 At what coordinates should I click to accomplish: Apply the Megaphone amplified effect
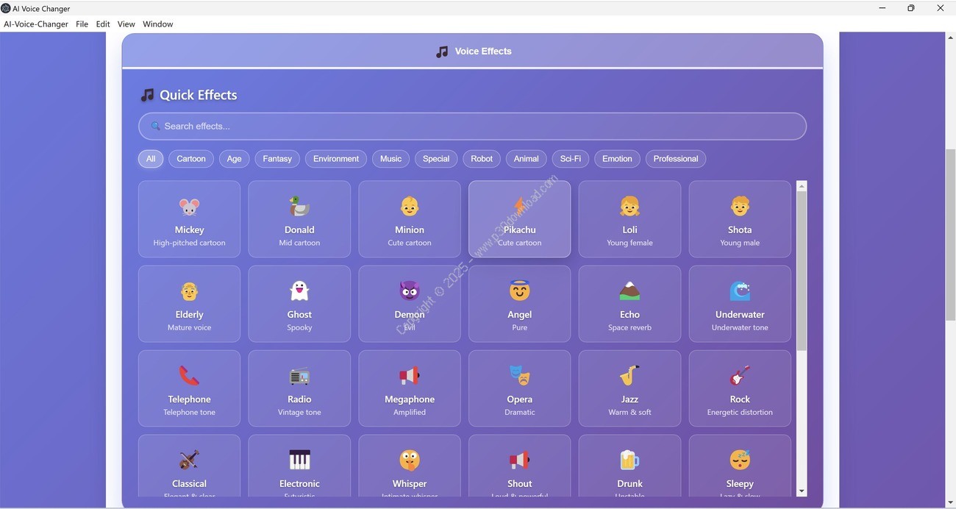[x=410, y=388]
